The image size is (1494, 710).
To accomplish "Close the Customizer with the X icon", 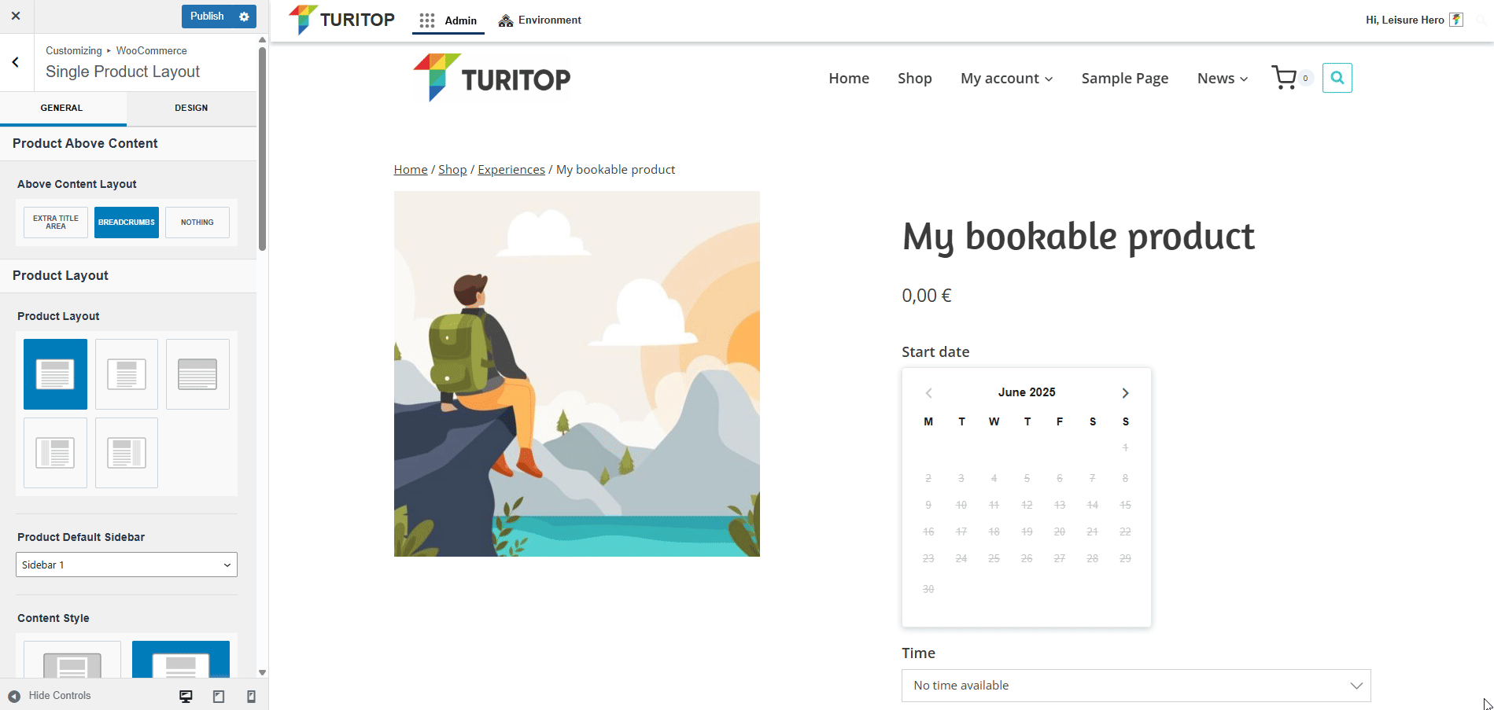I will point(16,16).
